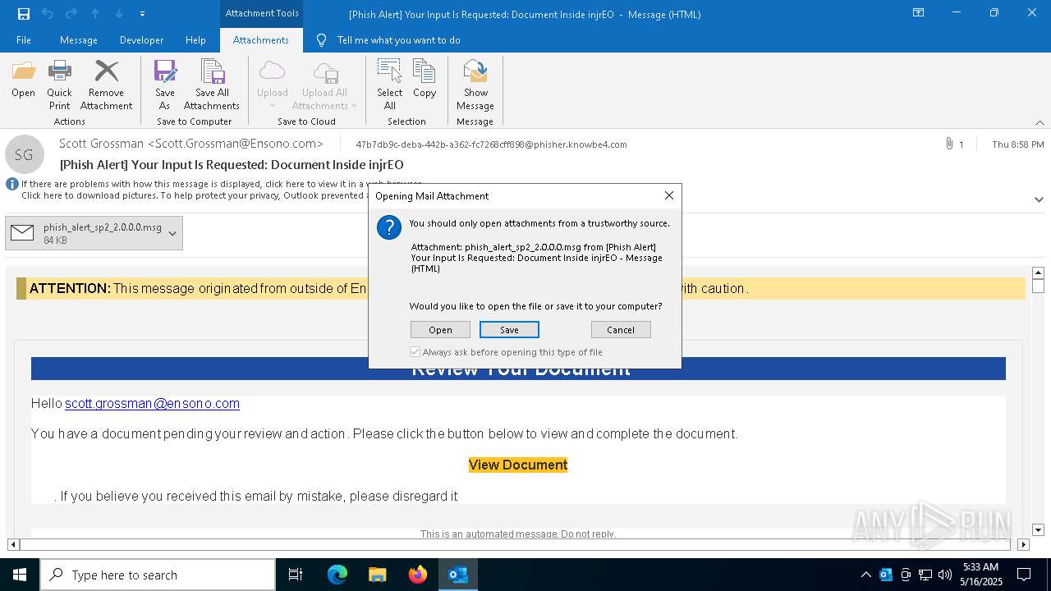
Task: Select the Attachments ribbon tab
Action: (x=261, y=40)
